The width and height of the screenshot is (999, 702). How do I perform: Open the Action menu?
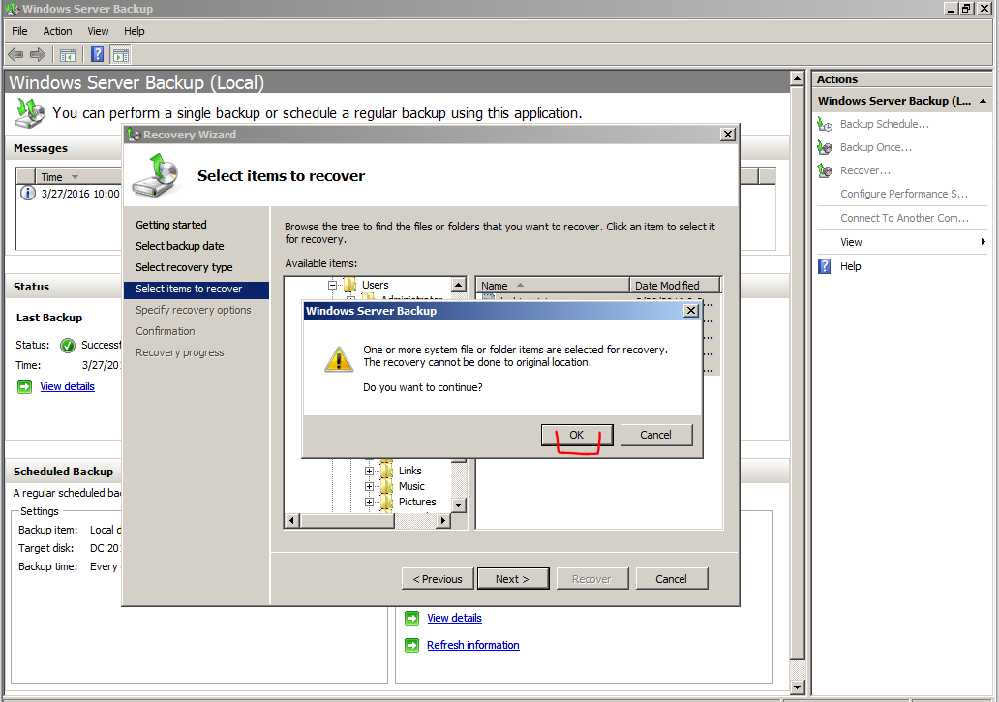tap(57, 31)
